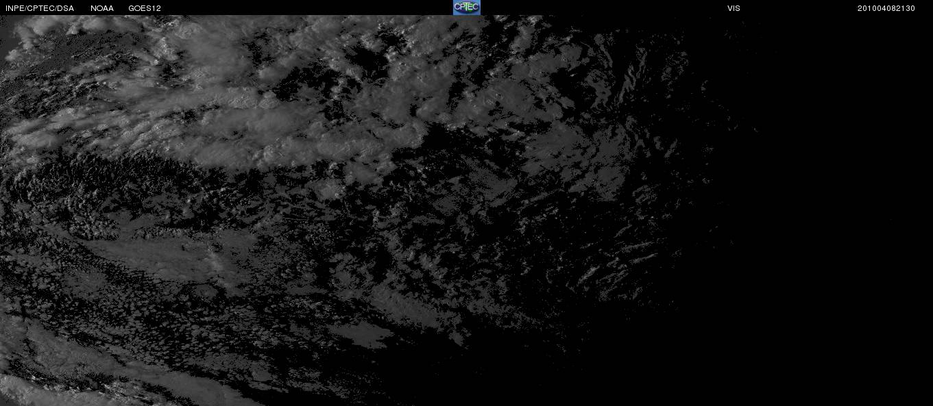Click the GOES12 satellite label
The width and height of the screenshot is (933, 406).
tap(145, 8)
